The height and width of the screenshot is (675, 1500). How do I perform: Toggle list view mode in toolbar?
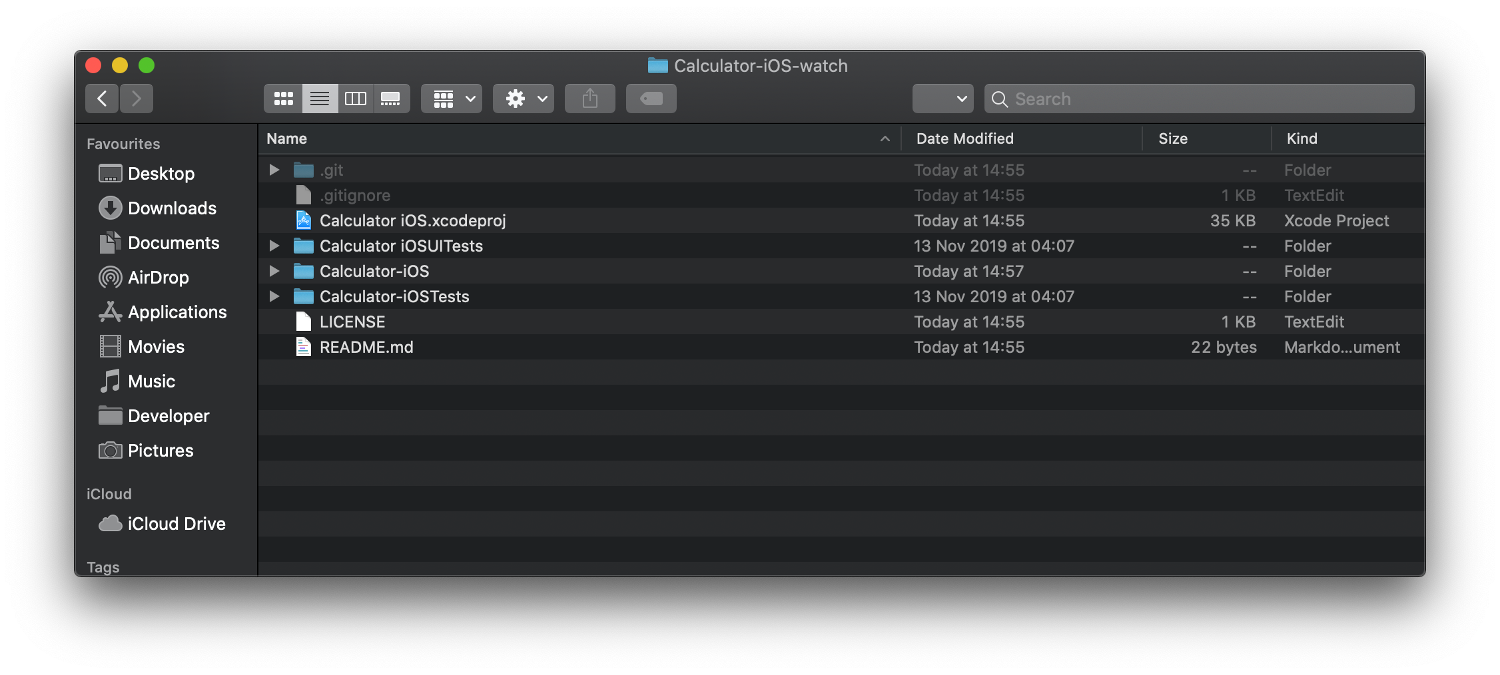[x=319, y=98]
